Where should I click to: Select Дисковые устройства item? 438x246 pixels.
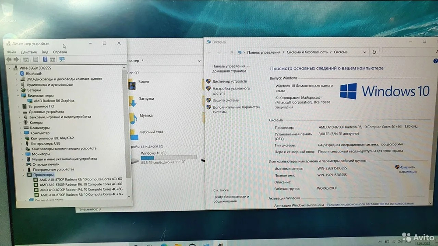46,112
